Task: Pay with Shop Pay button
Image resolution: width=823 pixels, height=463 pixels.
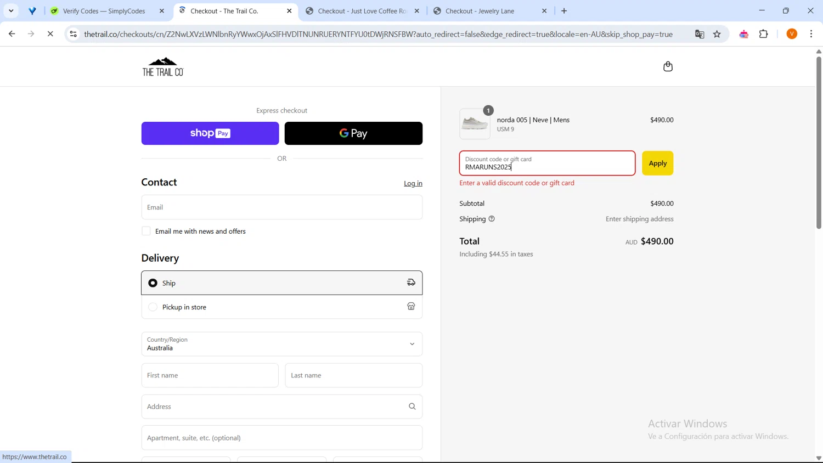Action: point(210,133)
